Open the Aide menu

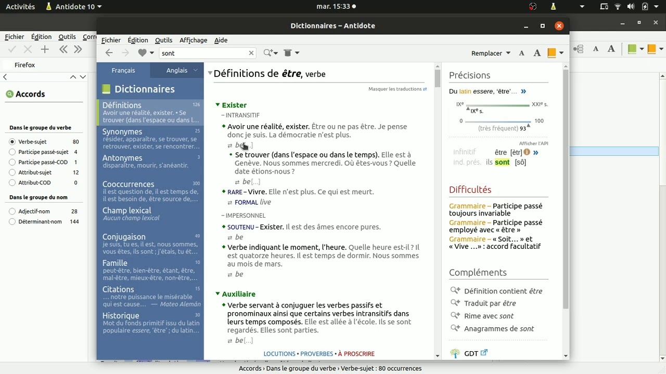pyautogui.click(x=221, y=40)
